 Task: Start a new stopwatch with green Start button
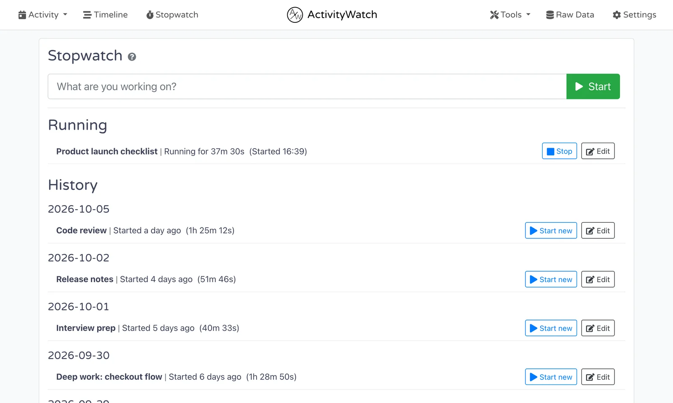593,87
